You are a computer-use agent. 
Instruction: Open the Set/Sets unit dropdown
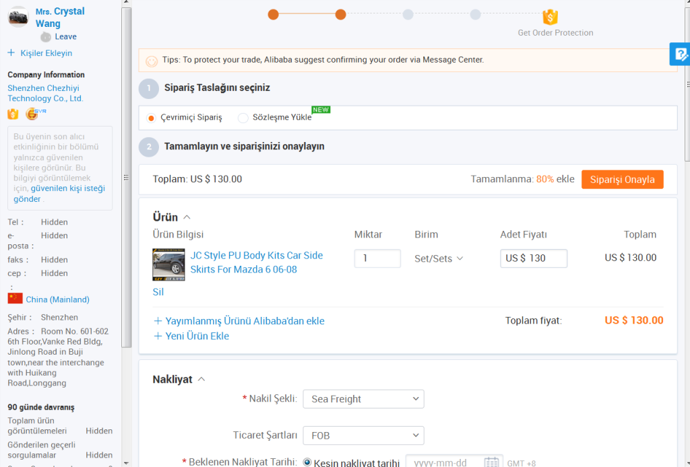pos(439,258)
